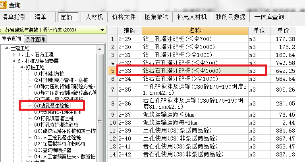The width and height of the screenshot is (305, 162).
Task: Click the 查询 window title icon
Action: coord(3,5)
